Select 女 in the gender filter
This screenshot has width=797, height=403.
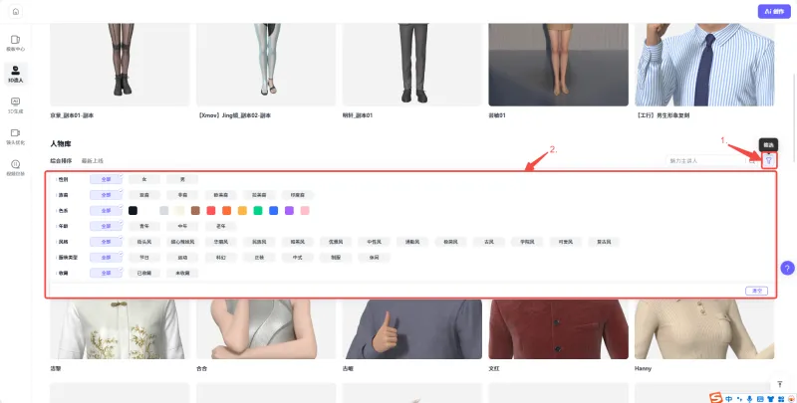click(x=144, y=179)
